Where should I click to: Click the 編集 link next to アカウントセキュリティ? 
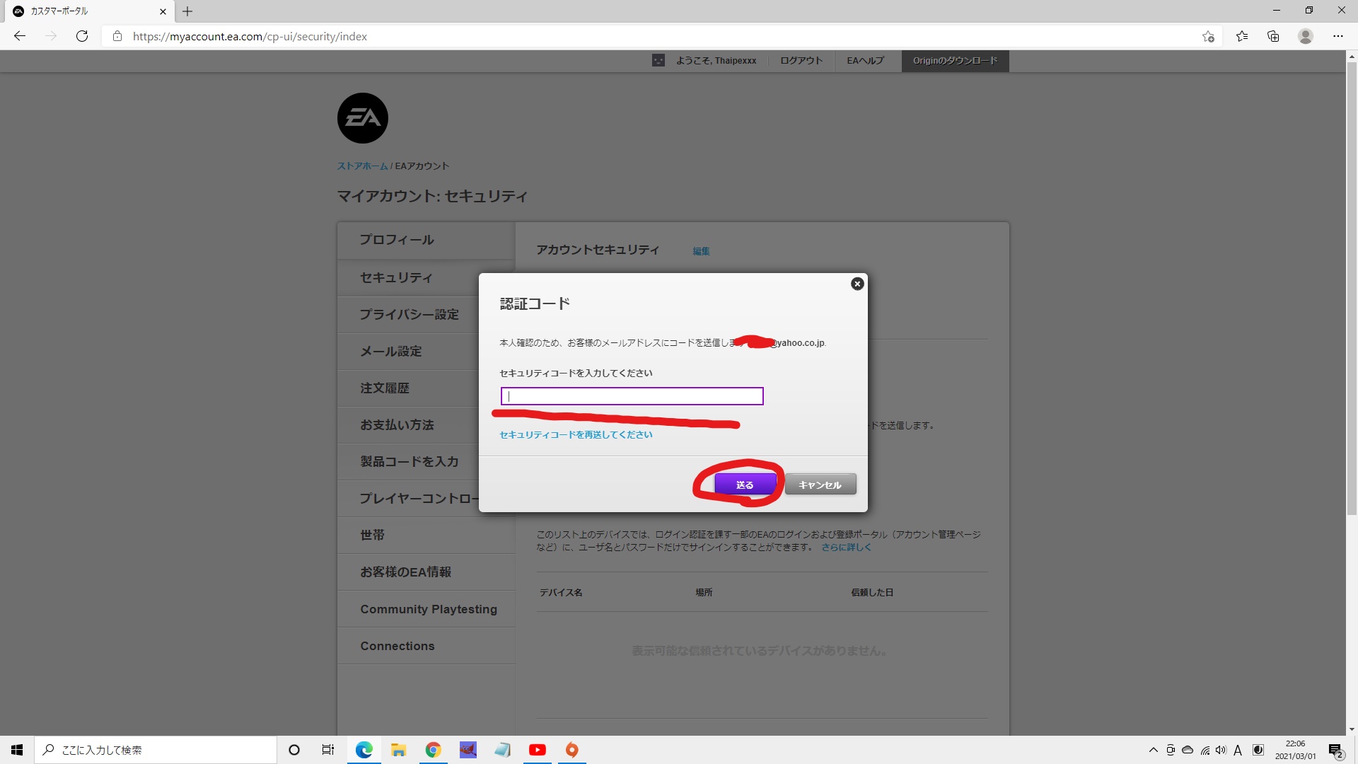[x=701, y=251]
